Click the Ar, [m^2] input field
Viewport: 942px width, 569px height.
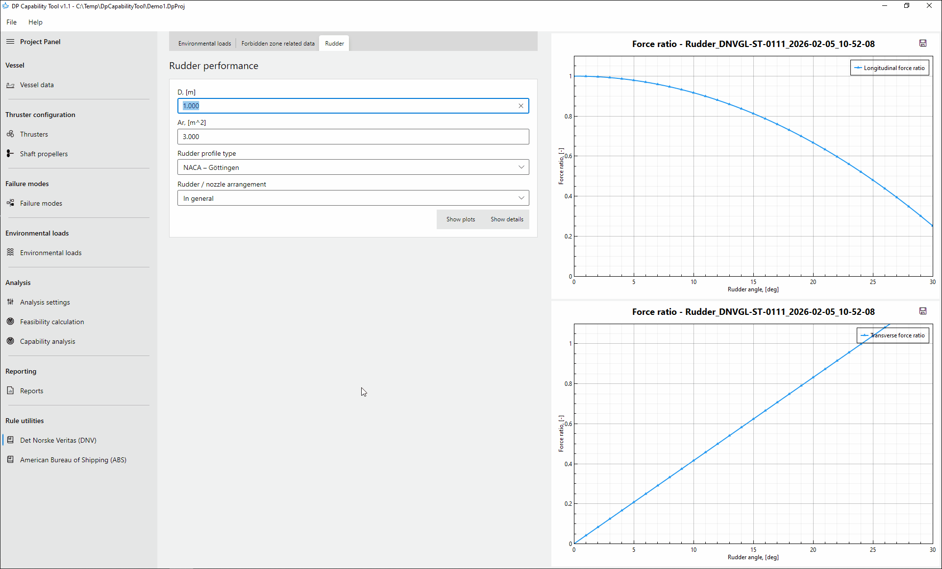353,137
